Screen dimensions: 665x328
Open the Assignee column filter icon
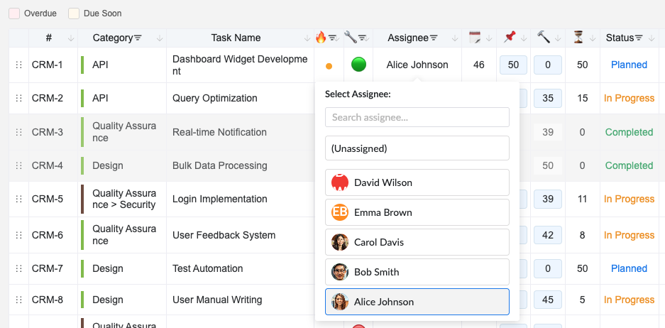coord(434,38)
